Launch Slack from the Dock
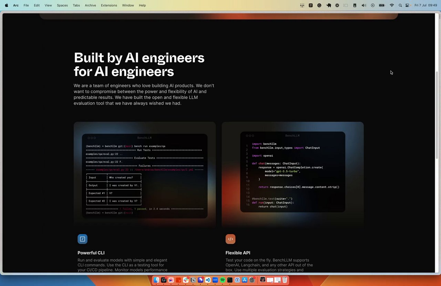 pos(186,280)
